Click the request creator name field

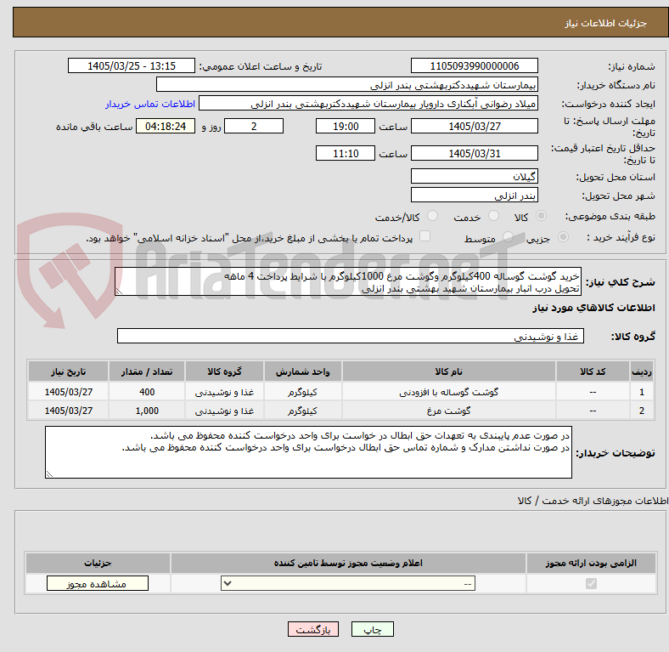(368, 104)
